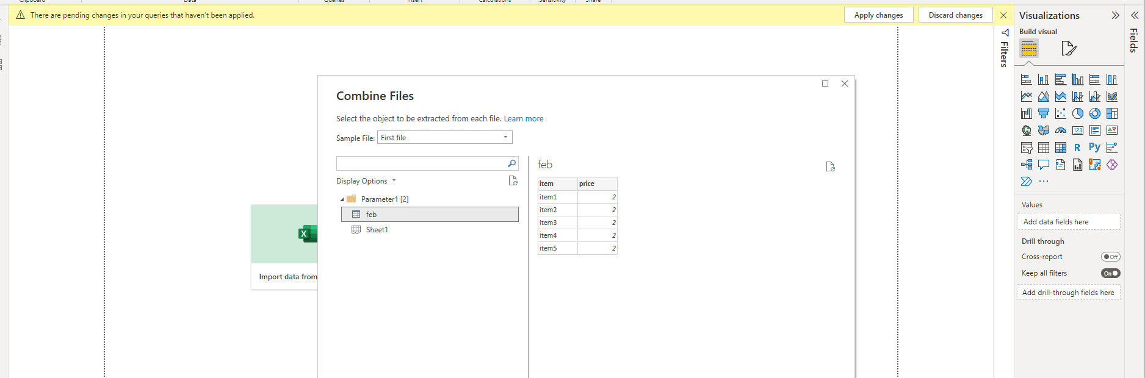1145x378 pixels.
Task: Select the R script visual
Action: (x=1078, y=148)
